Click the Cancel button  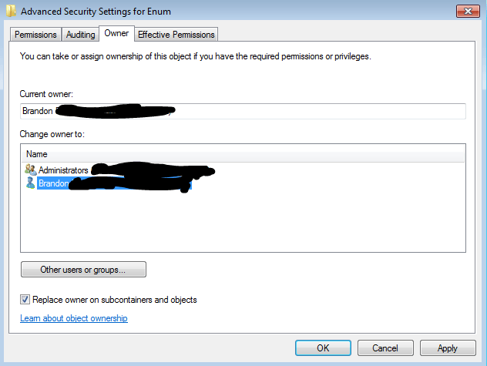tap(385, 348)
